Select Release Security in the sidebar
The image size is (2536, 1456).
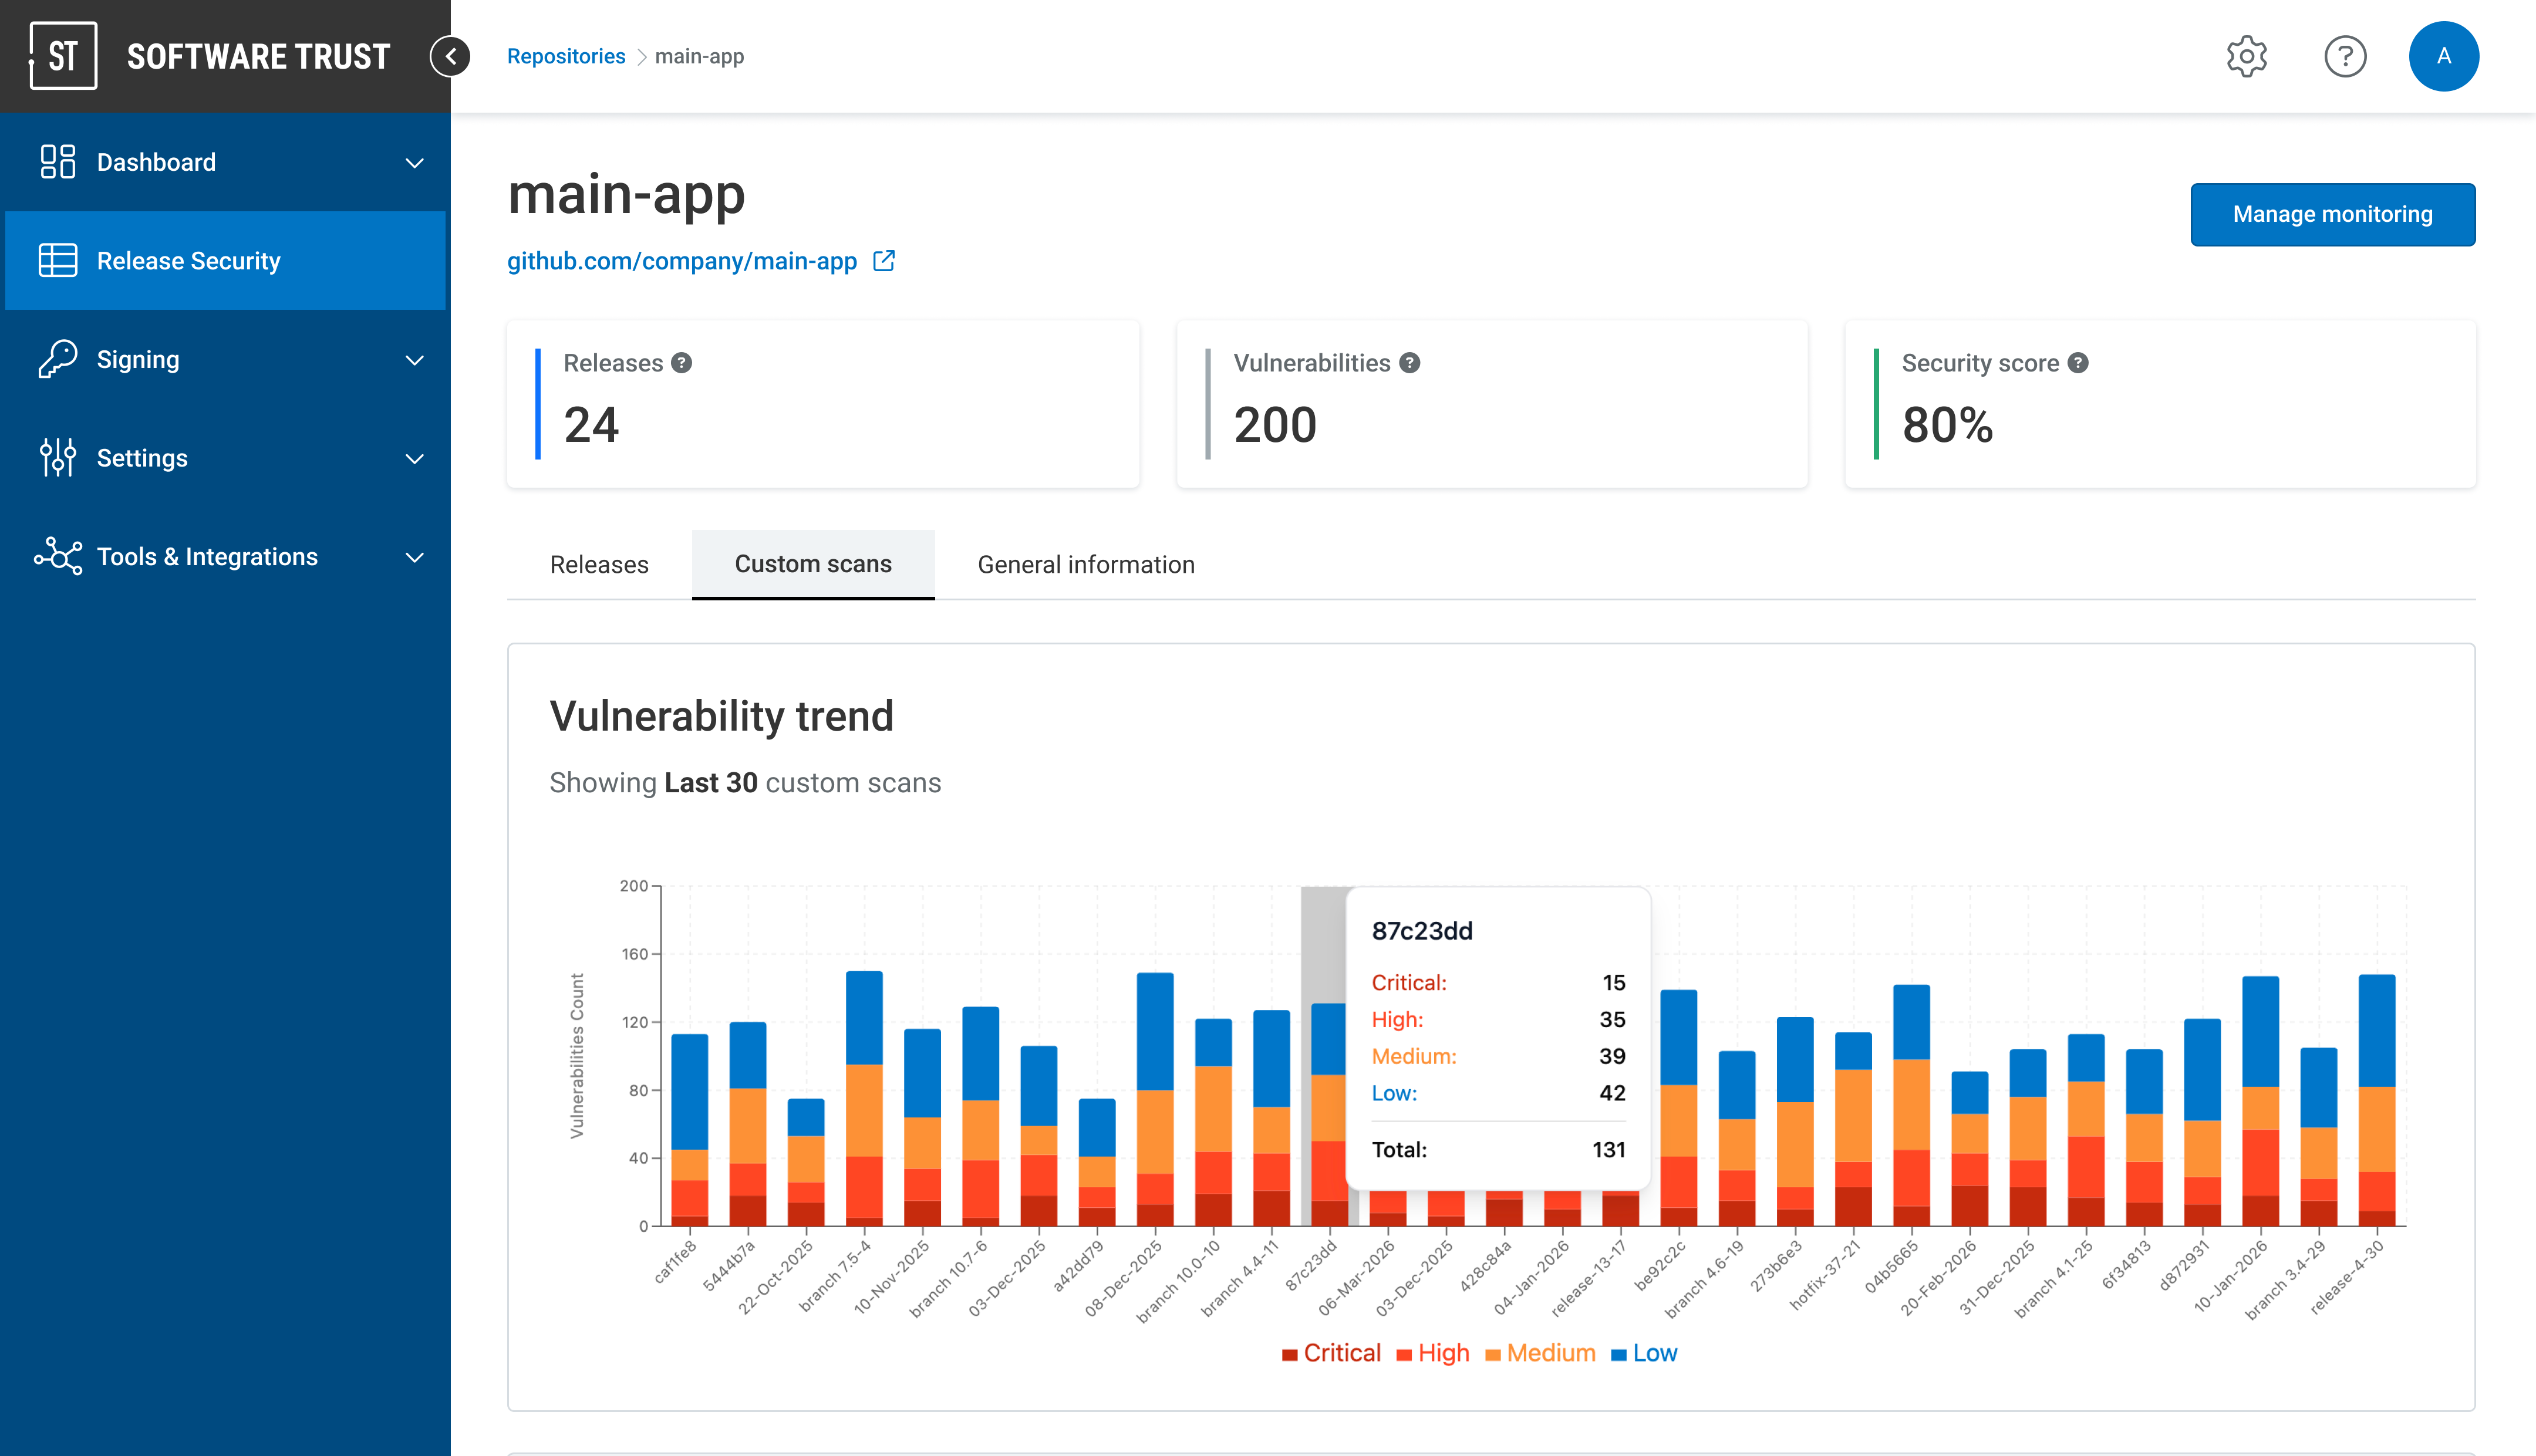pos(225,261)
